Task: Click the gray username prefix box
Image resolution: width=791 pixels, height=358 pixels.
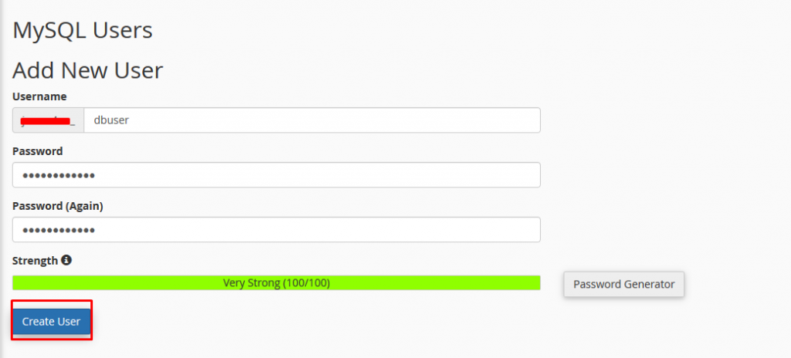Action: pos(49,120)
